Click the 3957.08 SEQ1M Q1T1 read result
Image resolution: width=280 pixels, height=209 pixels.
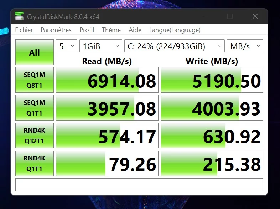[107, 108]
